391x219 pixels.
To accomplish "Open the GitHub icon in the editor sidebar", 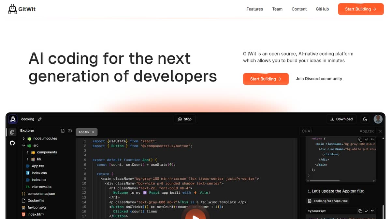I will coord(12,143).
